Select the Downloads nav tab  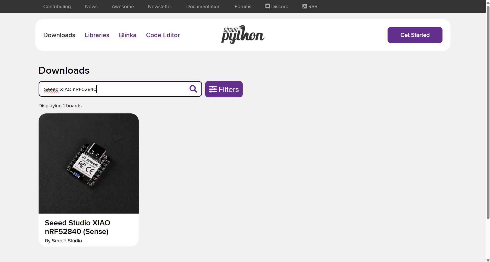click(59, 35)
